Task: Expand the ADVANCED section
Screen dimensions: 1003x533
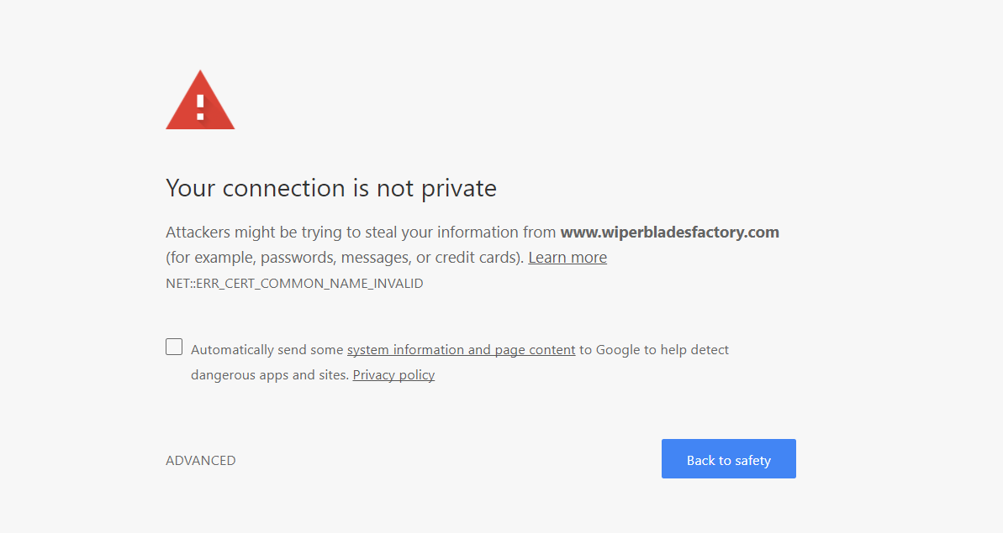Action: (x=201, y=460)
